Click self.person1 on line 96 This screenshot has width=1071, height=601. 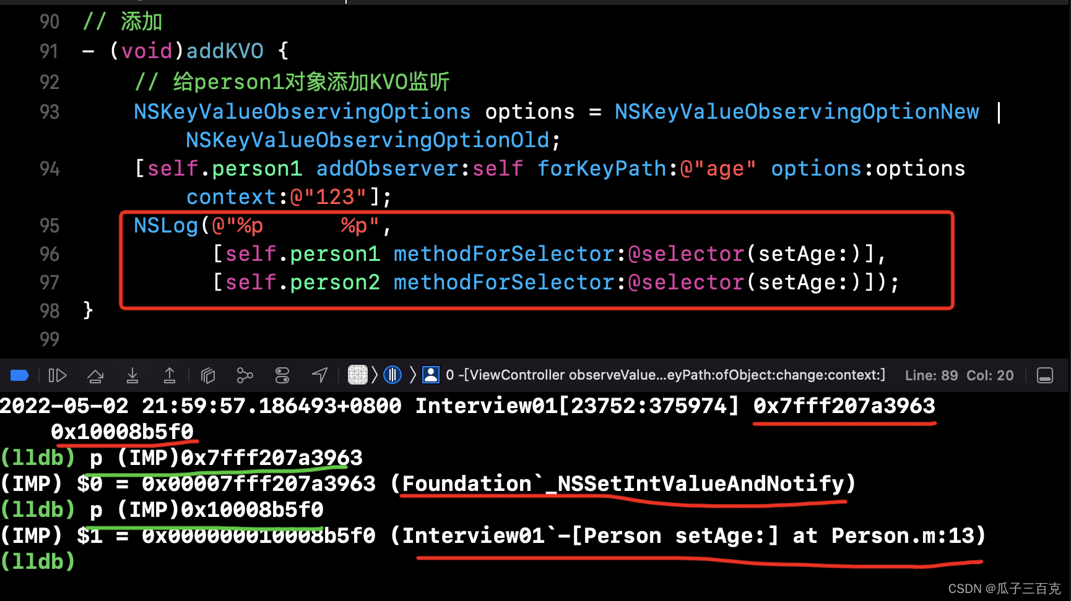pos(303,254)
